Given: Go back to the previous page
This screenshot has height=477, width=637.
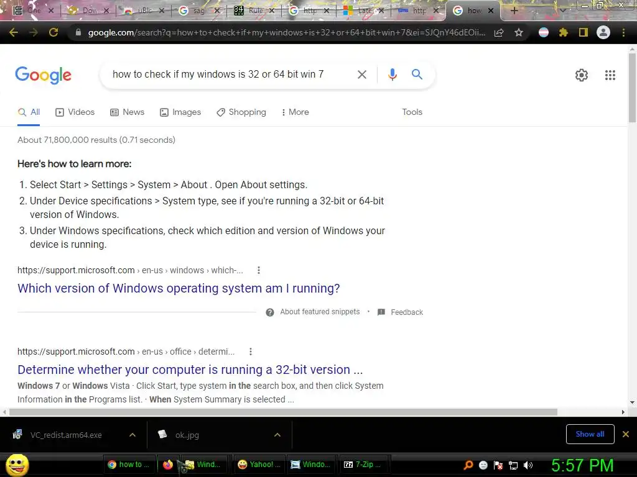Looking at the screenshot, I should (14, 32).
